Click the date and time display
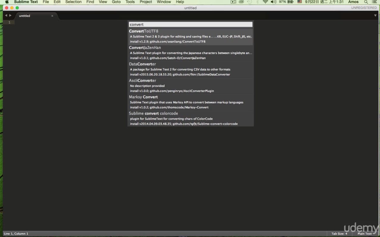Screen dimensions: 380x237 coord(324,2)
